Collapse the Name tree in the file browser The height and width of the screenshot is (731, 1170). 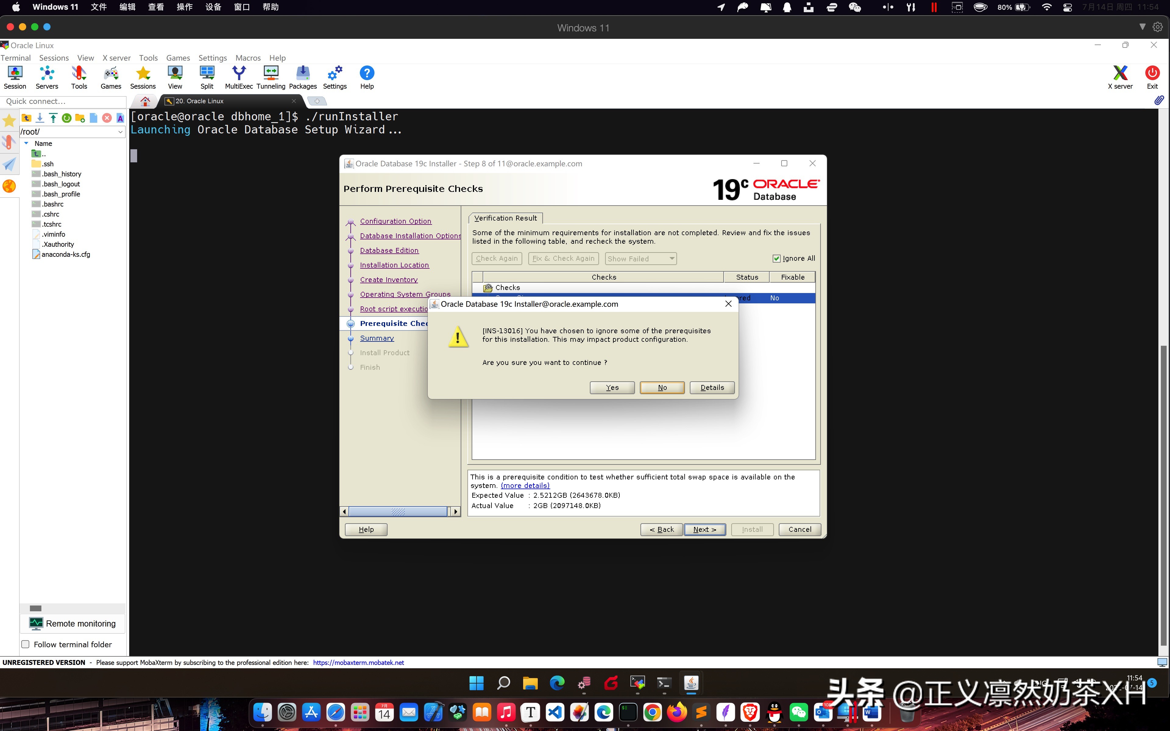27,143
